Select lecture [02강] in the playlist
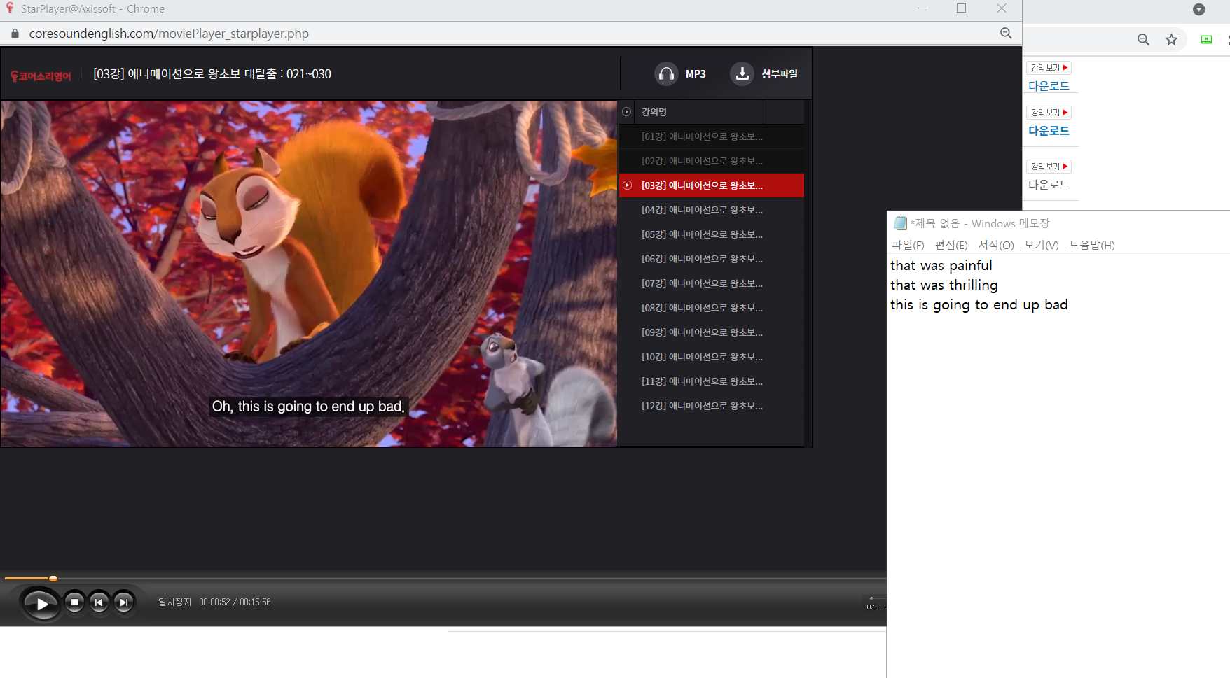The width and height of the screenshot is (1230, 678). click(x=712, y=161)
